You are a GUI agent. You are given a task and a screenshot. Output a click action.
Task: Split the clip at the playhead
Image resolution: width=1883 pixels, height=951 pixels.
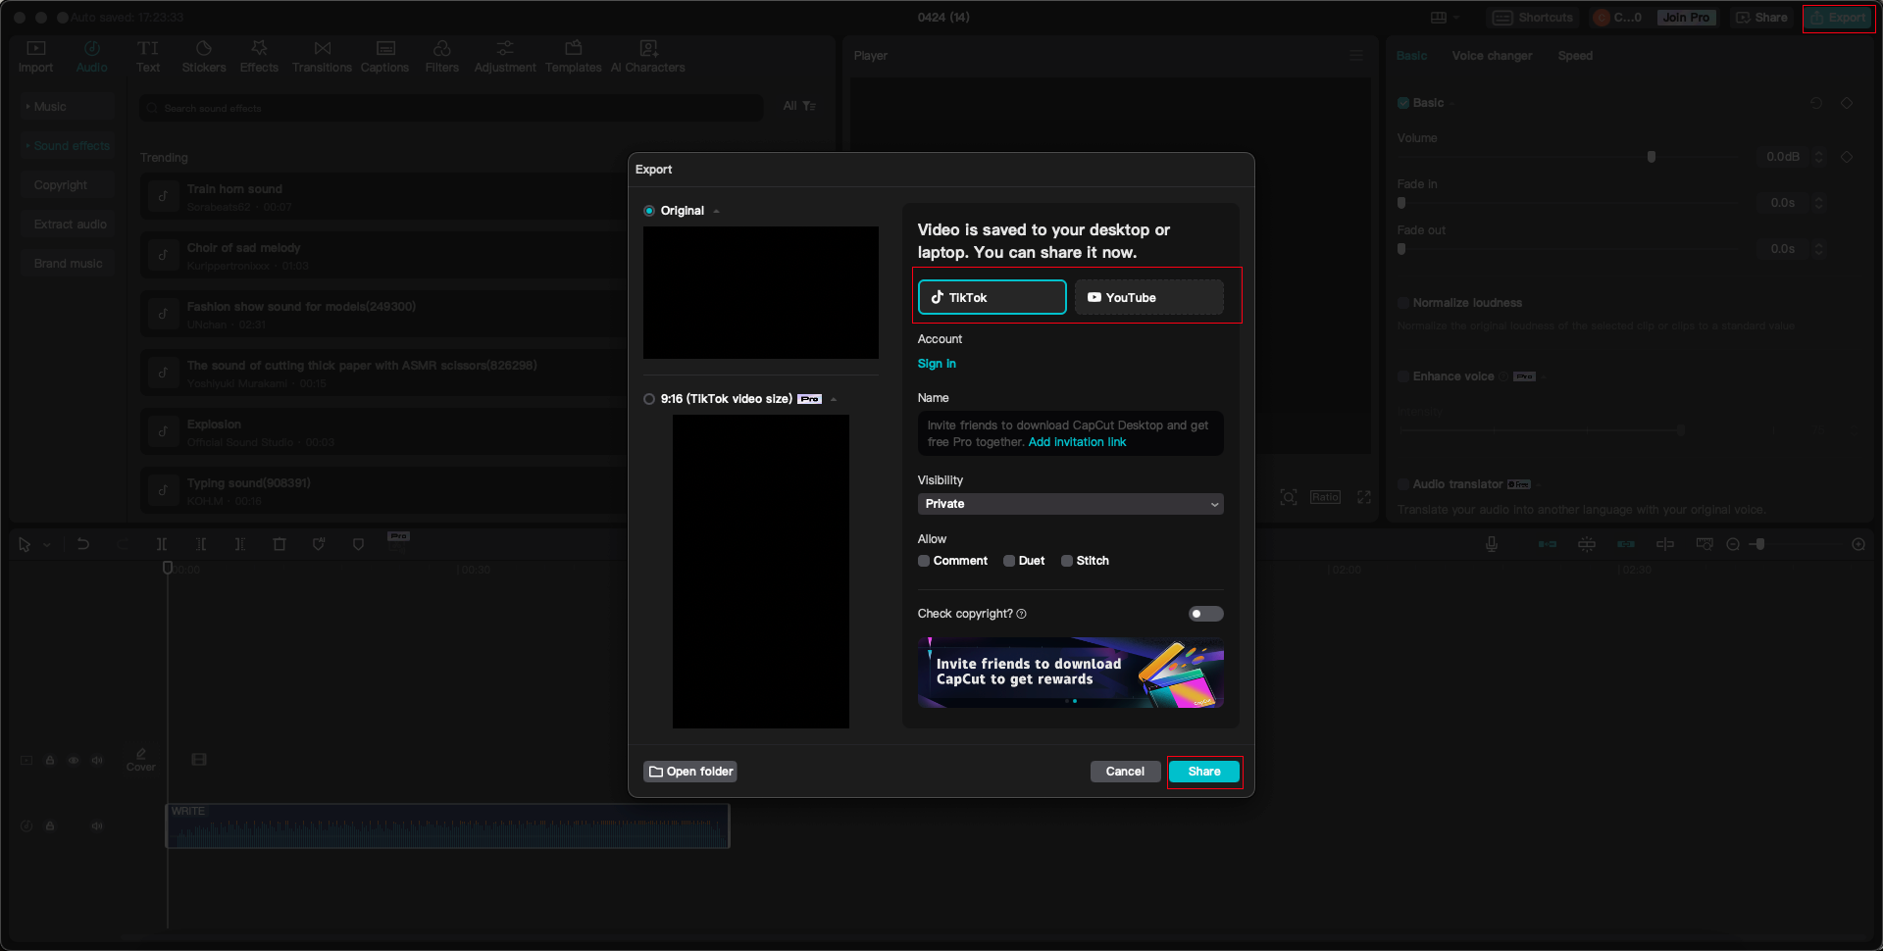tap(162, 544)
